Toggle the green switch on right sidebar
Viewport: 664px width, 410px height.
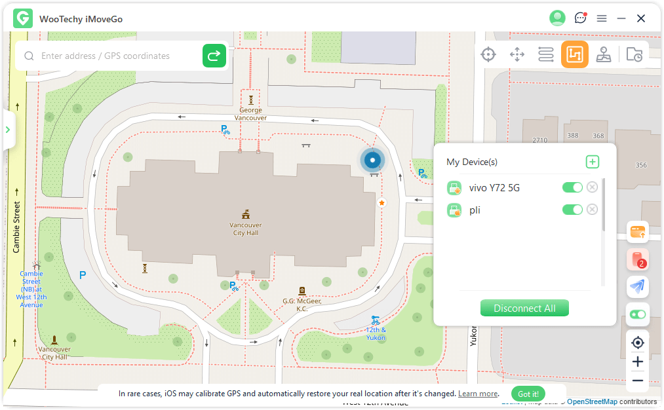[638, 314]
